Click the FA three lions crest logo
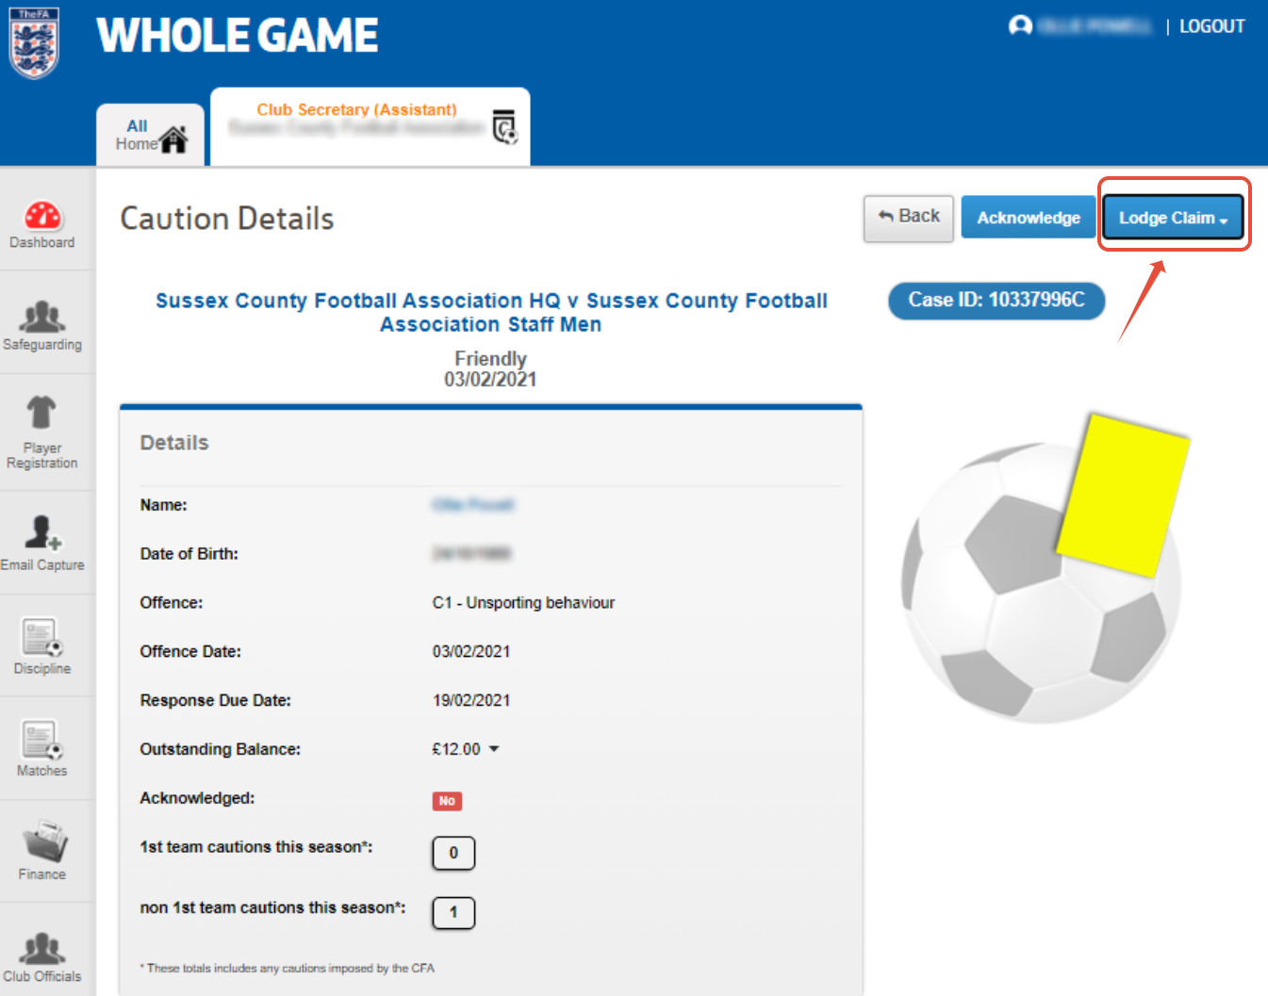1268x996 pixels. pyautogui.click(x=34, y=43)
